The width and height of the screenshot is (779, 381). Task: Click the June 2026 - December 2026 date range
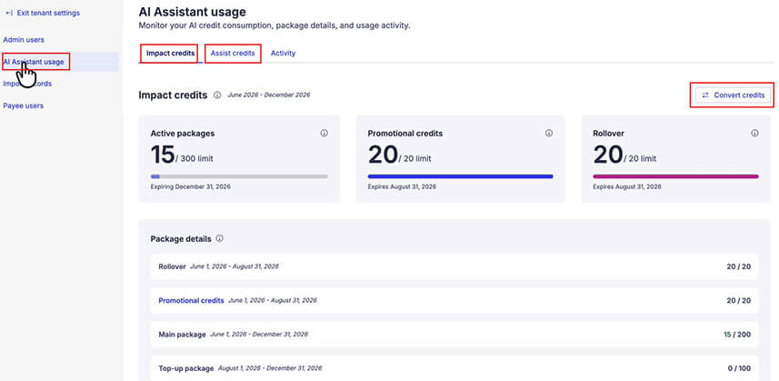pyautogui.click(x=269, y=95)
